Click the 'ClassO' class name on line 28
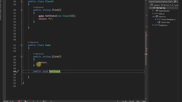This screenshot has width=182, height=102. tap(49, 1)
